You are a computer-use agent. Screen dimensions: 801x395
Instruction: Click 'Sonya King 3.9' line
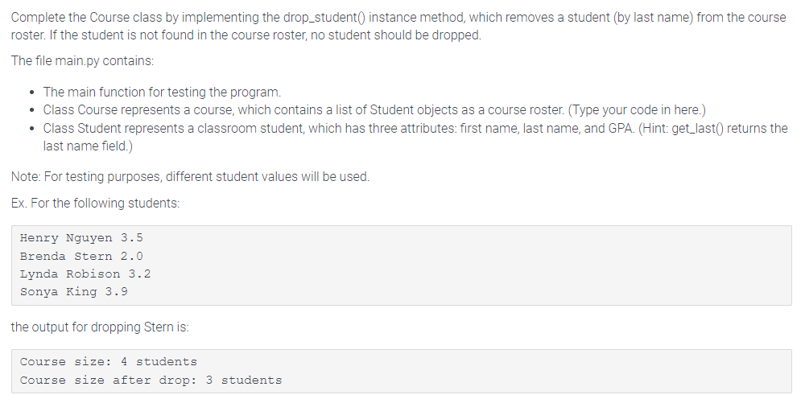click(73, 292)
